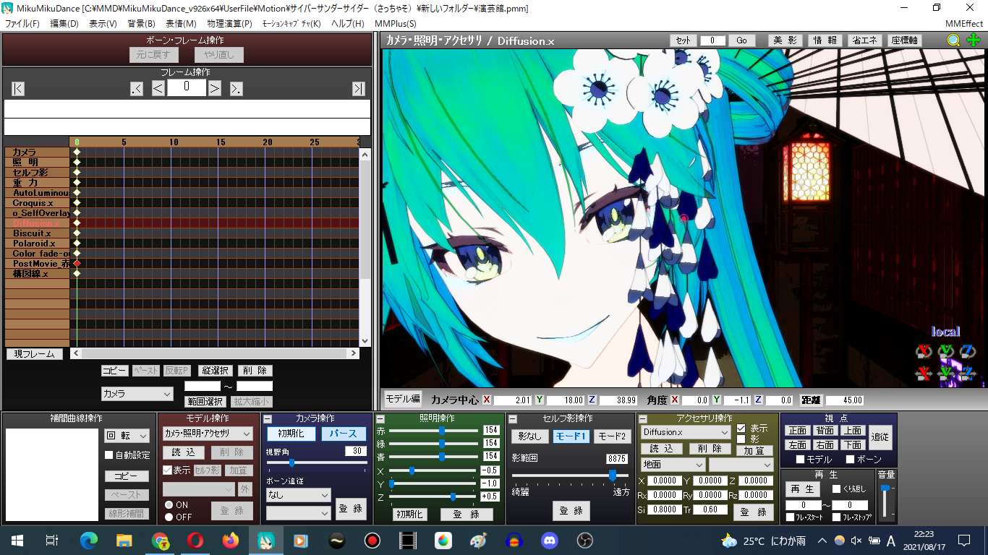Enable the モデル checkbox in 視点 panel

(x=800, y=460)
